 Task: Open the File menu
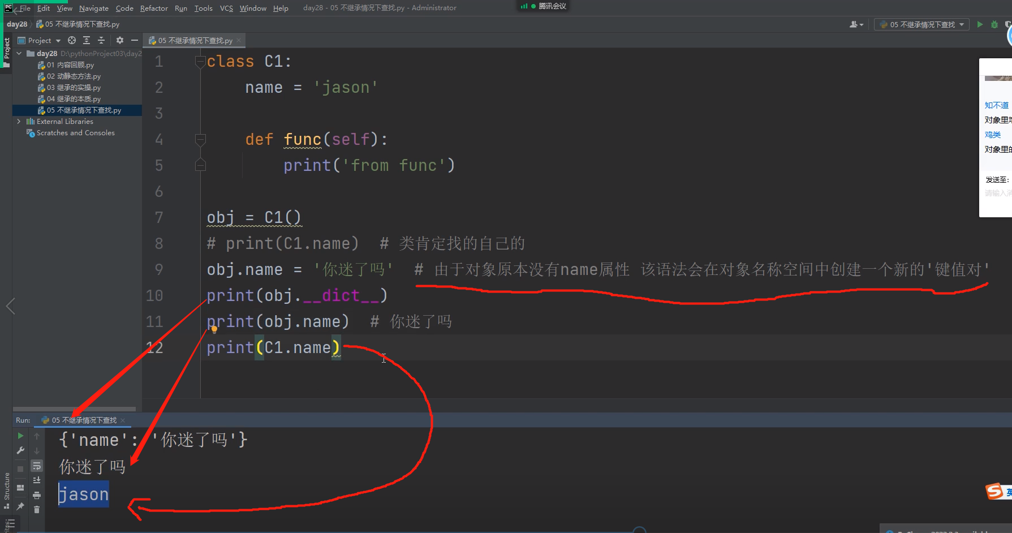coord(25,8)
